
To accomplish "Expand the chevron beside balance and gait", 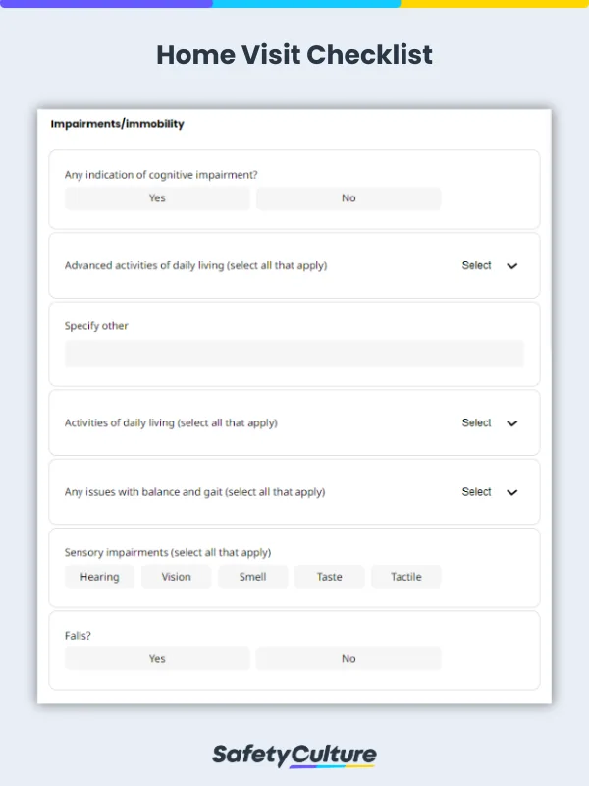I will [x=511, y=492].
